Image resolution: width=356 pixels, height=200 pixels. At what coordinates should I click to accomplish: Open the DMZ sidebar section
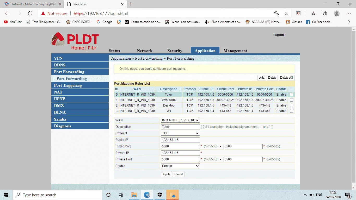click(x=80, y=106)
